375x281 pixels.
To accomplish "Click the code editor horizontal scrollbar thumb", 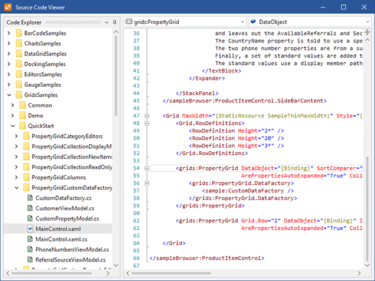I will [x=171, y=273].
